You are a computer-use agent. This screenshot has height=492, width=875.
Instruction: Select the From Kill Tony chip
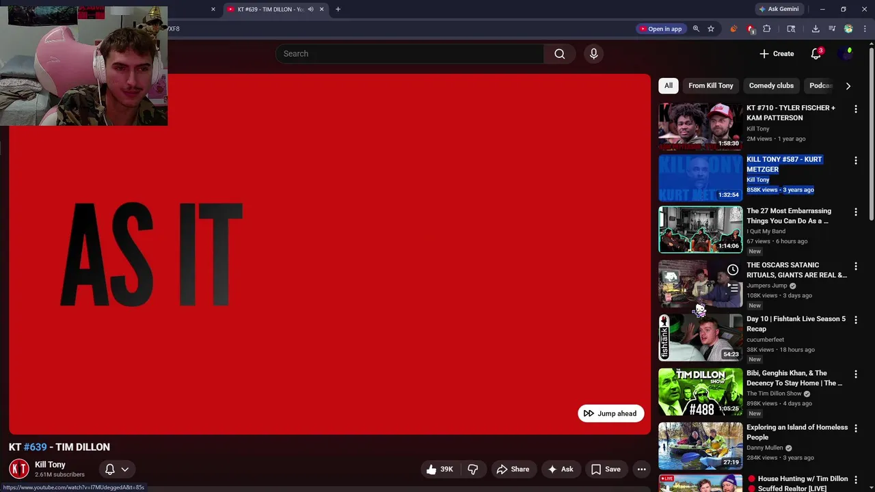[711, 85]
